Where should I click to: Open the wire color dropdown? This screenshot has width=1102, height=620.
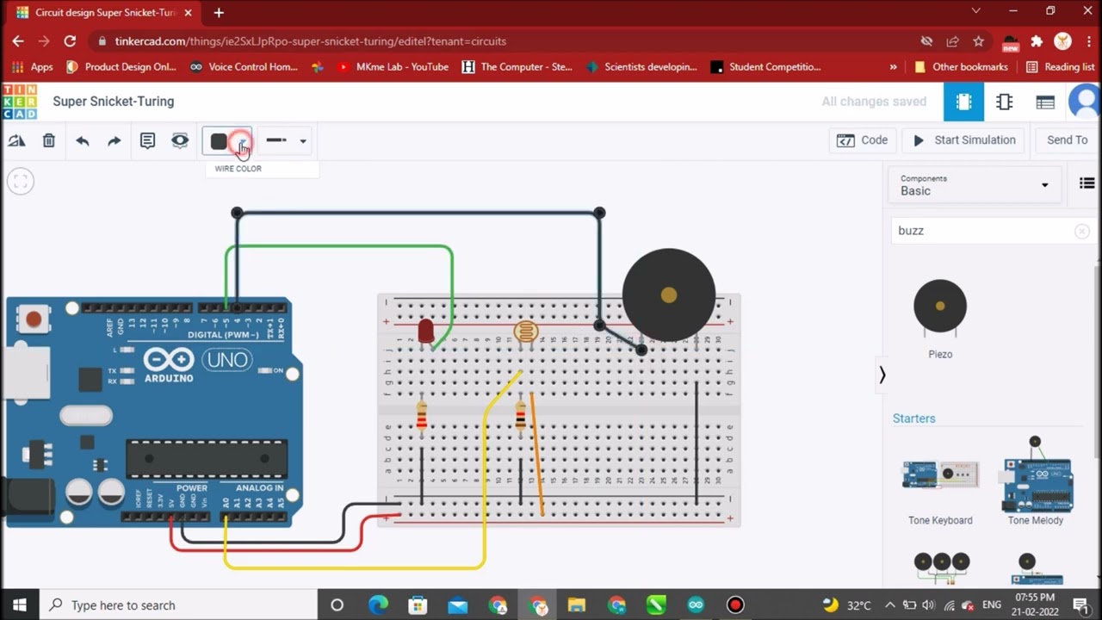tap(227, 141)
